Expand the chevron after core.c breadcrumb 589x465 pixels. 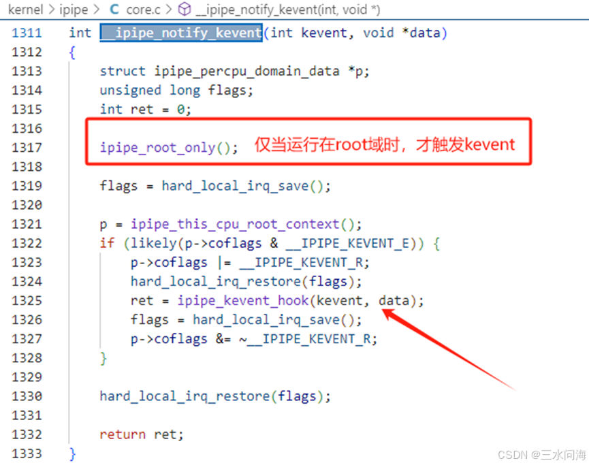(x=169, y=10)
